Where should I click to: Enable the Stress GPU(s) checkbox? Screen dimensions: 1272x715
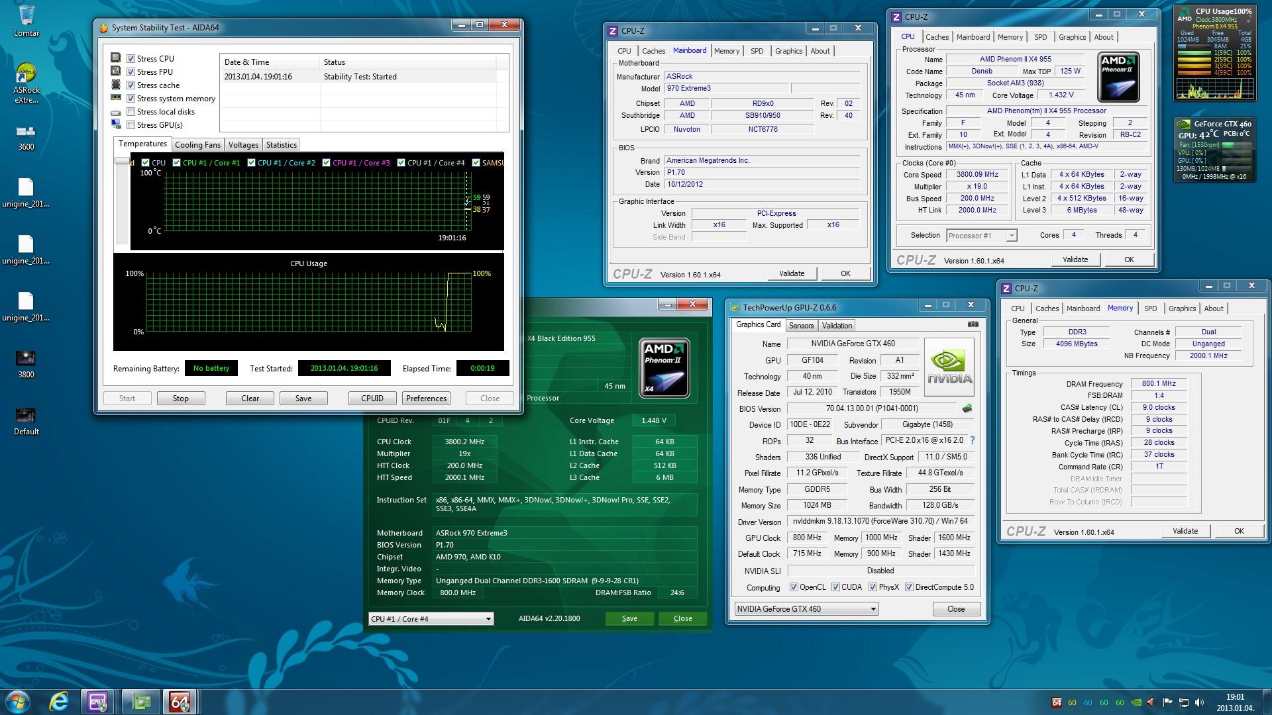[x=131, y=124]
